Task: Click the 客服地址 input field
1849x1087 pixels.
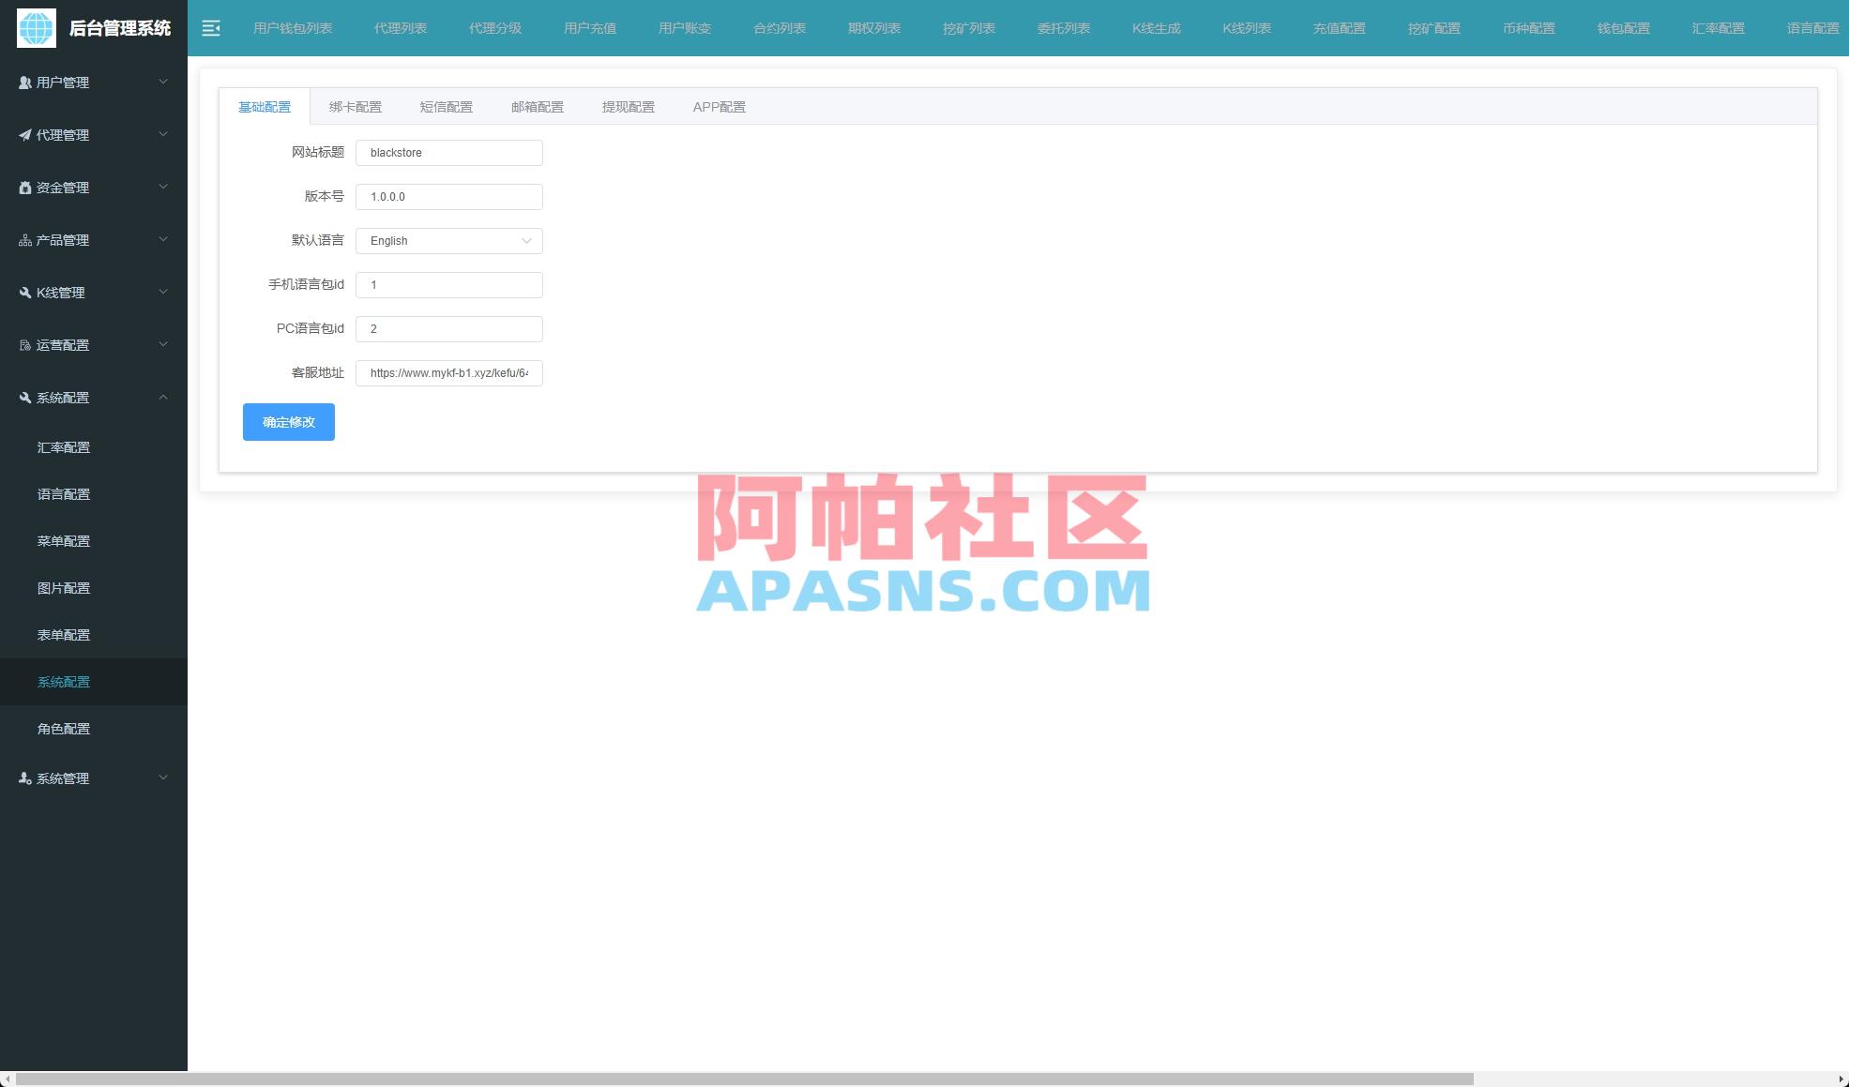Action: 448,372
